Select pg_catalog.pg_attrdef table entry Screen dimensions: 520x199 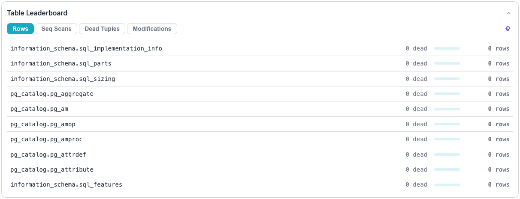(x=260, y=154)
